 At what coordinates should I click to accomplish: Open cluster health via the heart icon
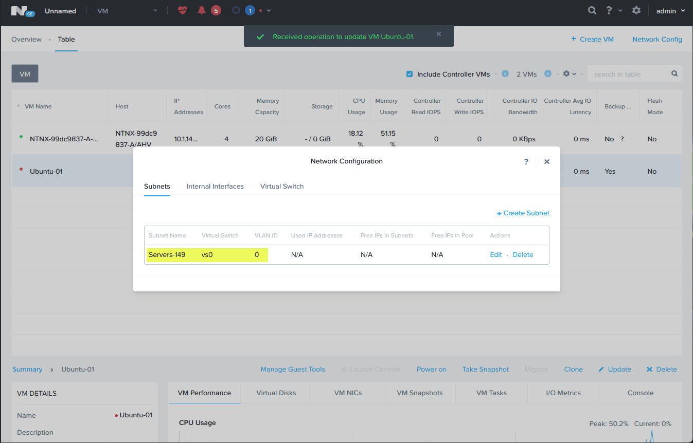coord(183,10)
